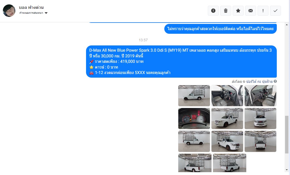Open bottom-row left truck photo
290x175 pixels.
point(195,163)
